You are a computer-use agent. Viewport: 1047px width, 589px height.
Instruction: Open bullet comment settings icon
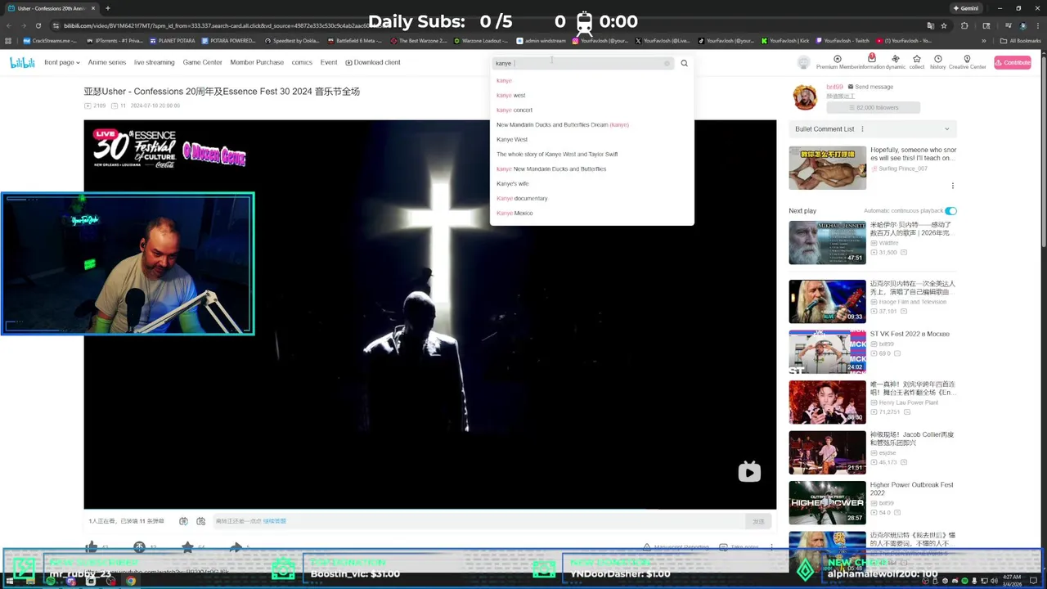(201, 521)
